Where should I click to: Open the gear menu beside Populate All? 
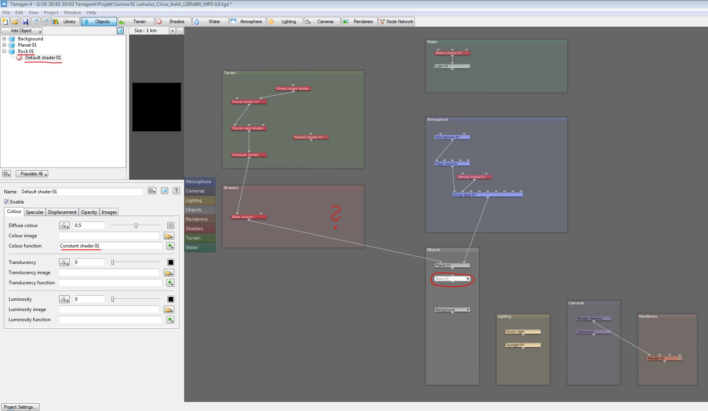7,174
